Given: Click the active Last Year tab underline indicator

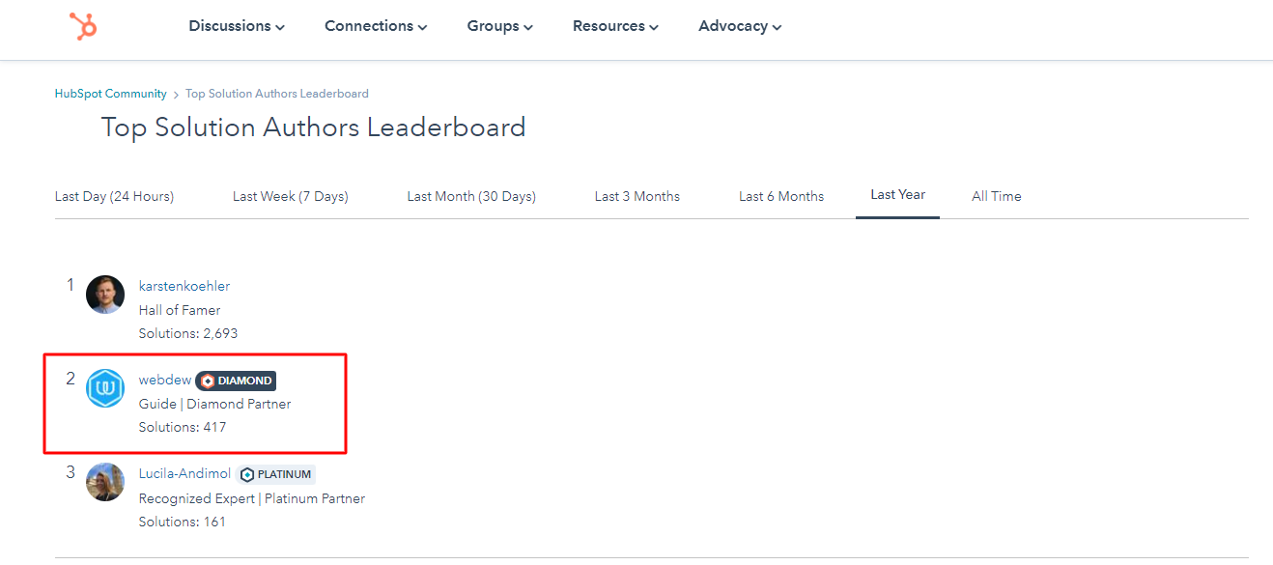Looking at the screenshot, I should click(897, 216).
